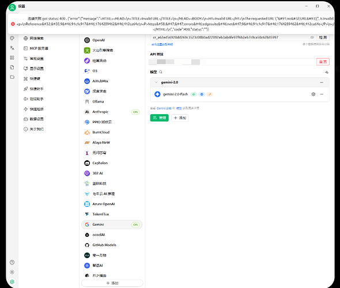Click the API address input field
The width and height of the screenshot is (340, 288).
tap(233, 62)
